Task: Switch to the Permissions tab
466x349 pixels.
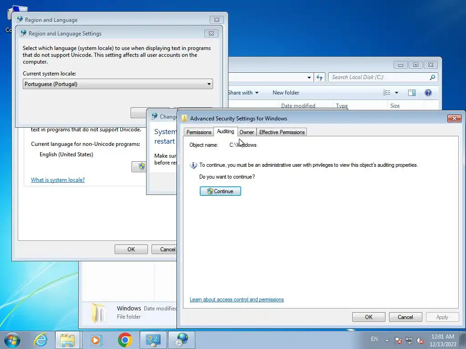Action: click(x=199, y=132)
